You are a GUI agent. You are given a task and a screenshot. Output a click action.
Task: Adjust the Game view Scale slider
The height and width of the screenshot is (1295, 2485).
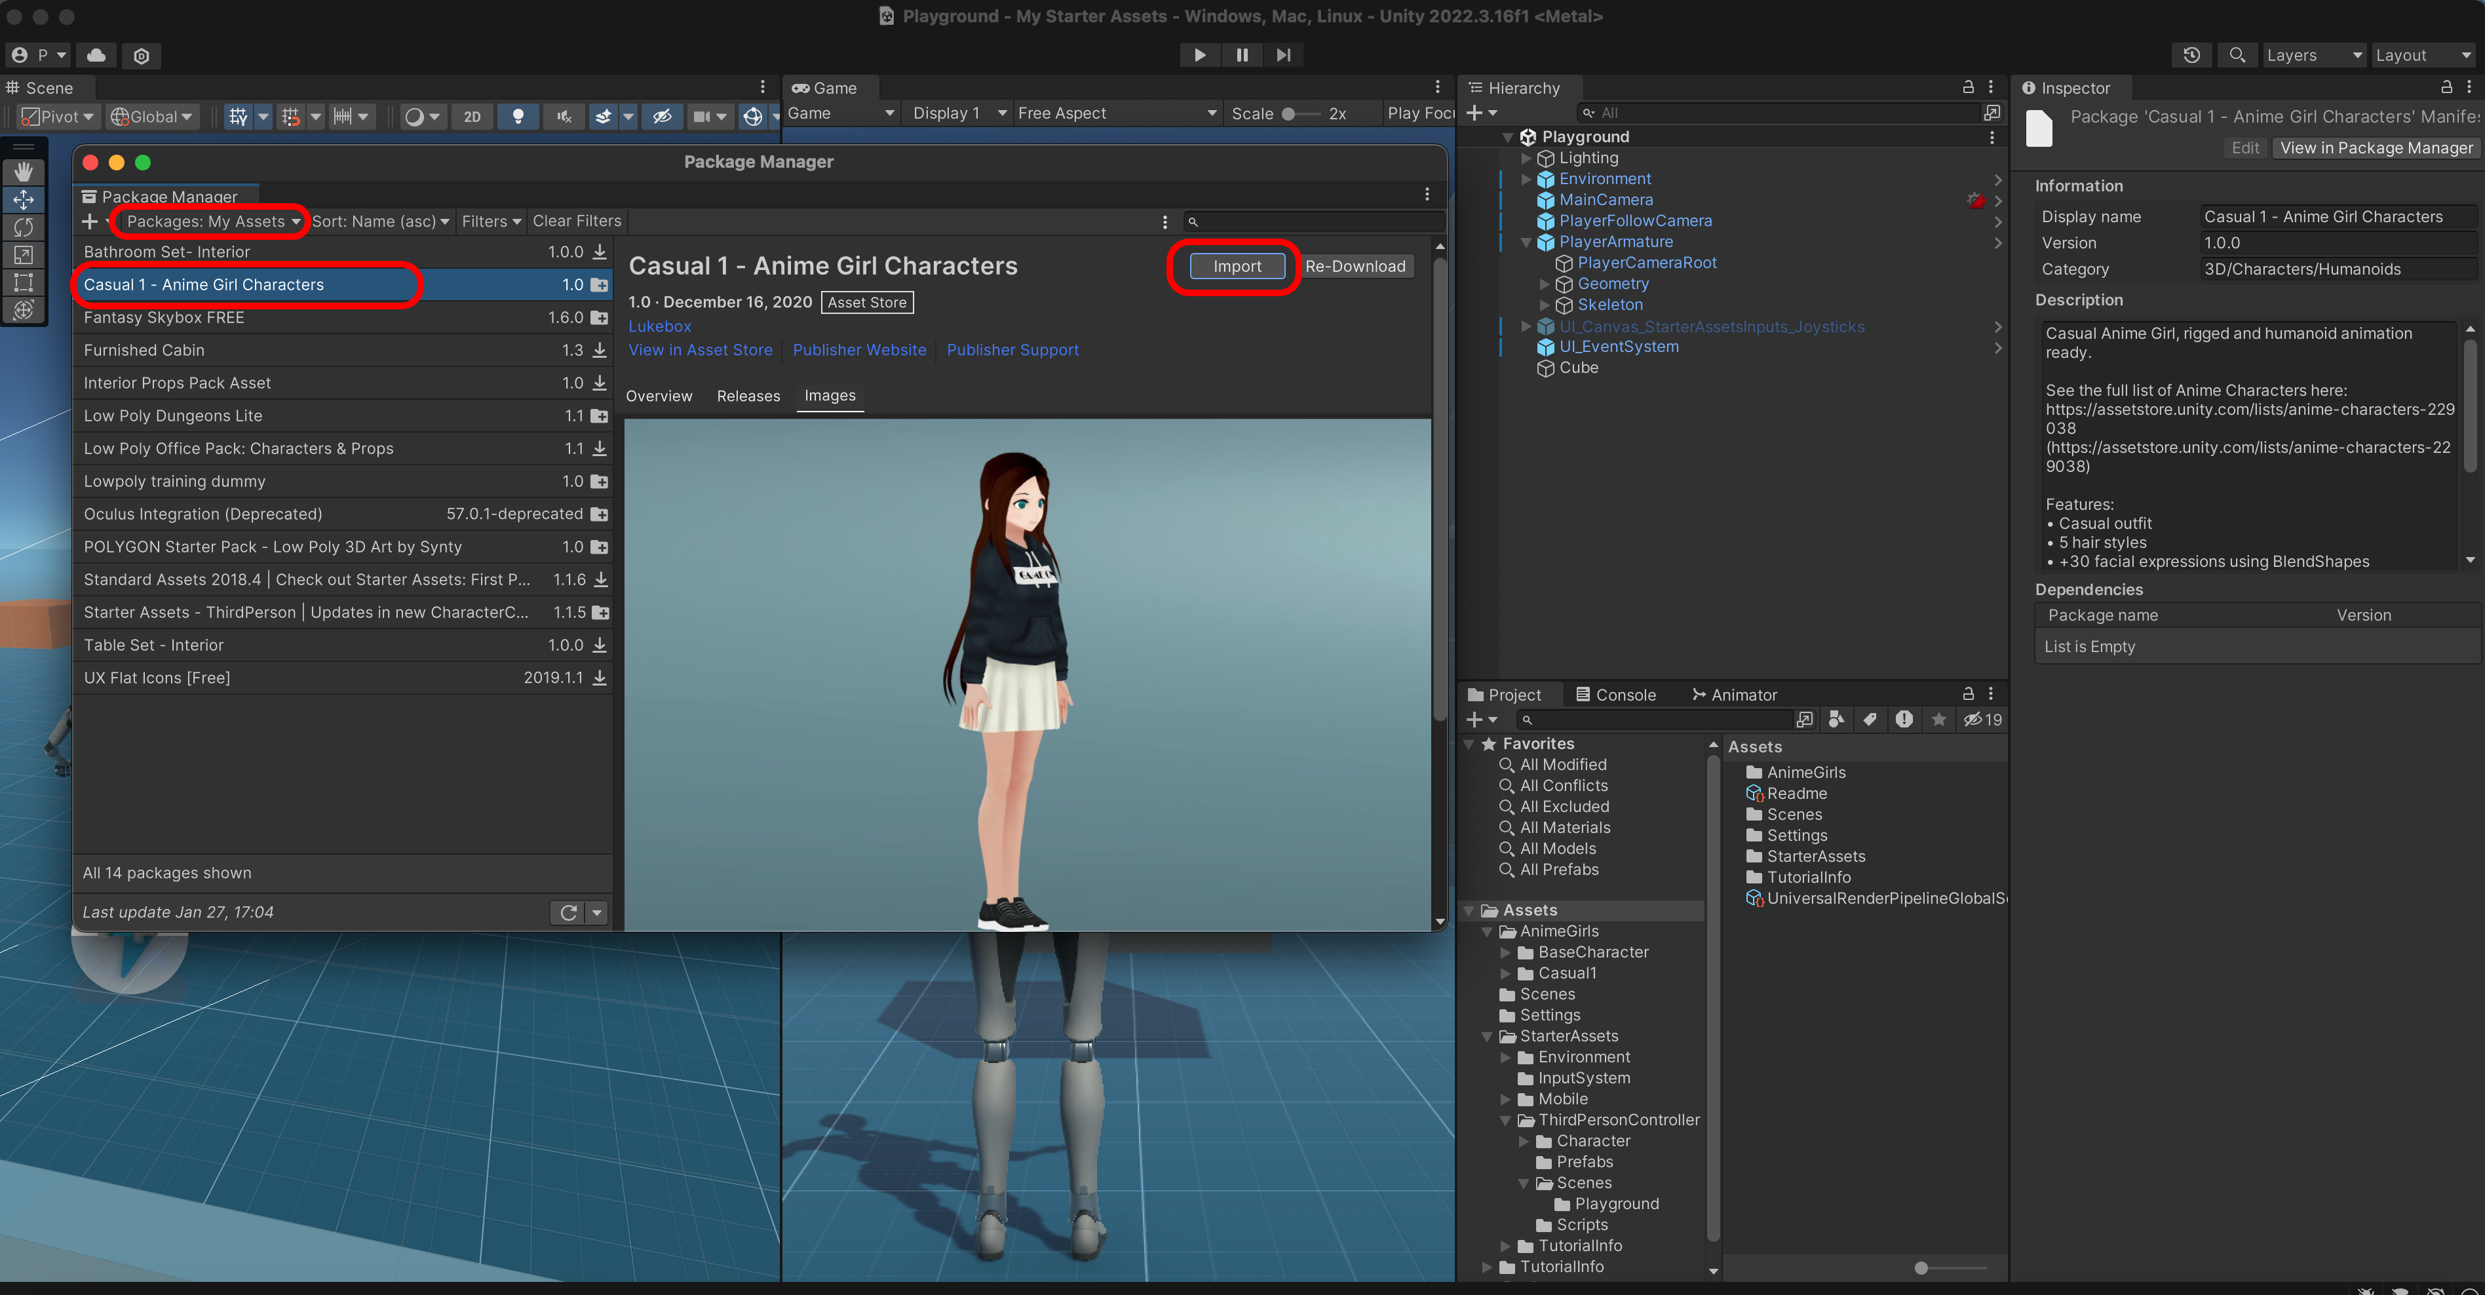click(x=1289, y=114)
